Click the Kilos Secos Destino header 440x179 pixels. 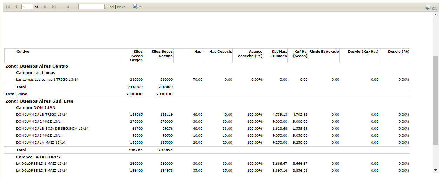pos(162,53)
